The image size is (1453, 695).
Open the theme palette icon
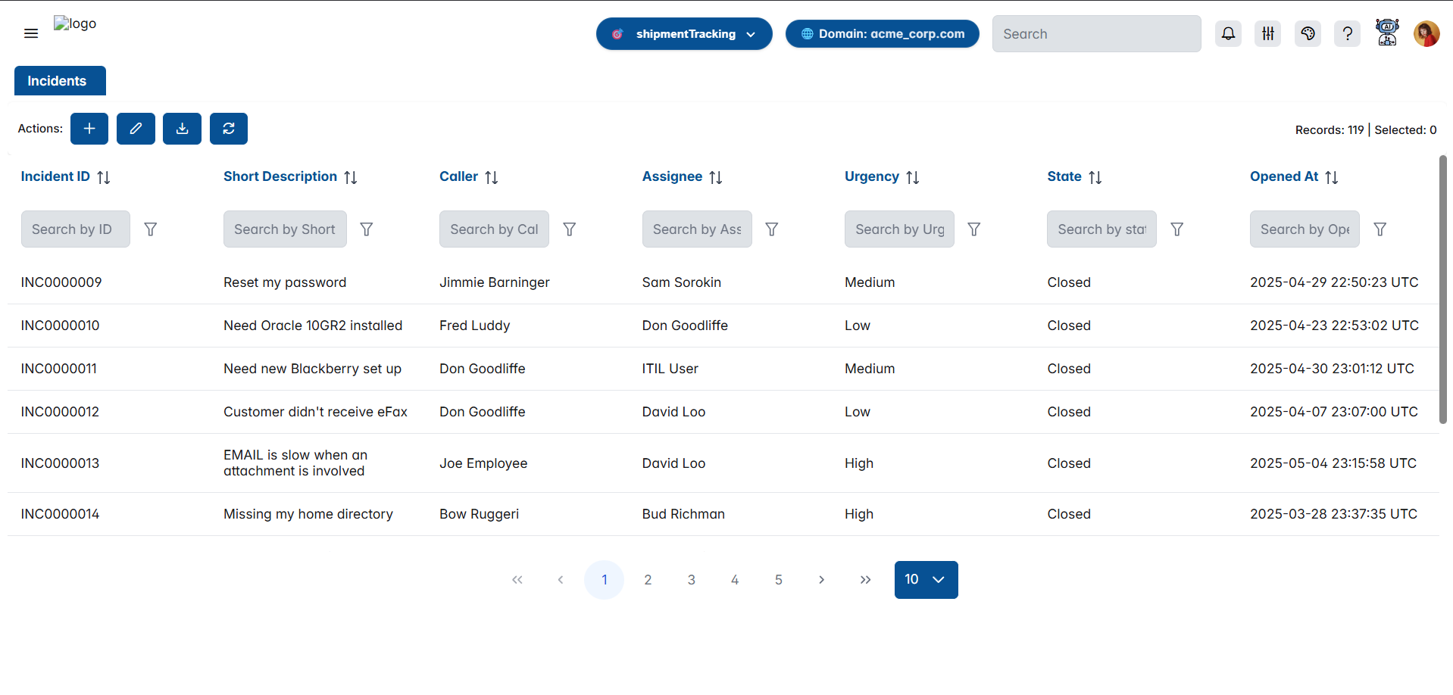click(x=1307, y=33)
